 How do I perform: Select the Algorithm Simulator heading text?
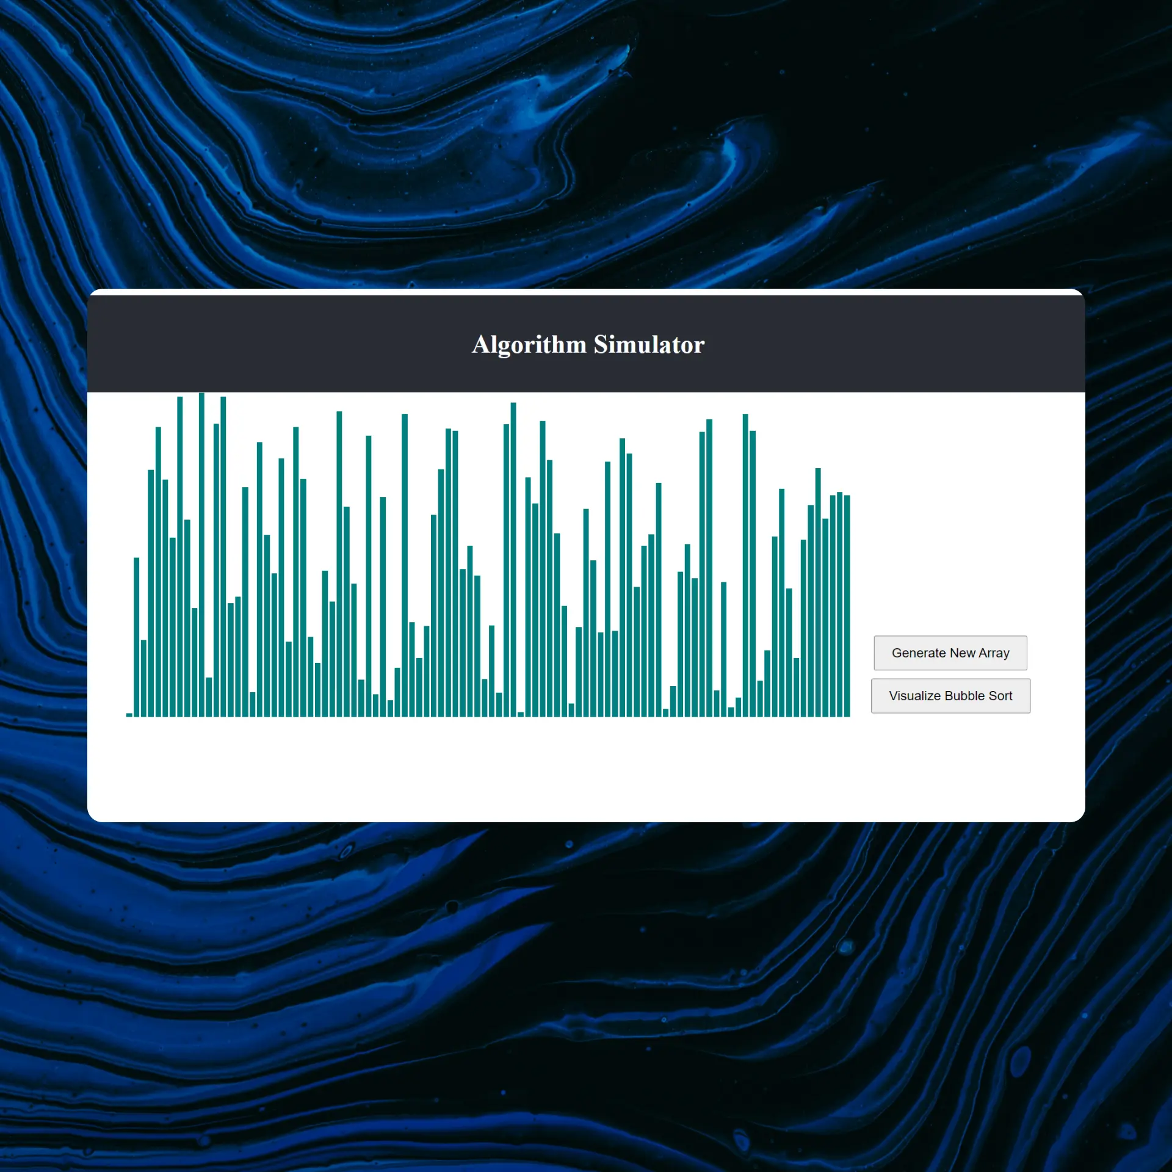tap(588, 344)
